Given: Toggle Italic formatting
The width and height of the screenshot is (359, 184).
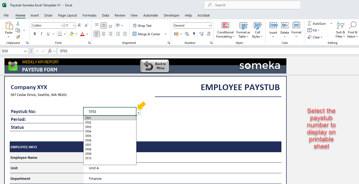Looking at the screenshot, I should 41,34.
